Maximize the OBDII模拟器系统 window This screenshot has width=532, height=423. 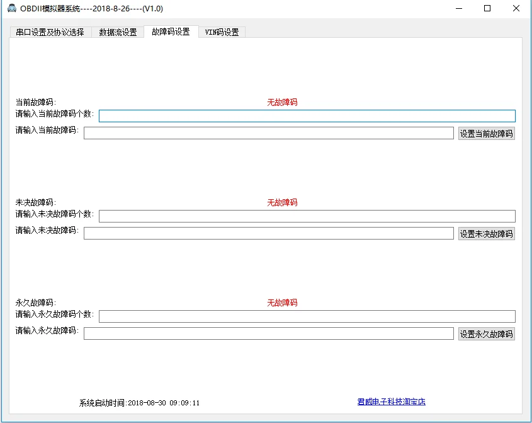(487, 8)
